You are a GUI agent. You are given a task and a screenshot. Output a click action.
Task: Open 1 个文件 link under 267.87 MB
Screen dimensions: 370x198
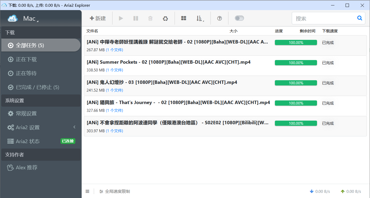115,50
